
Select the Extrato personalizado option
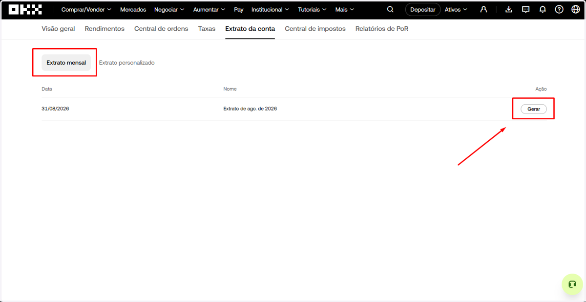[x=127, y=63]
